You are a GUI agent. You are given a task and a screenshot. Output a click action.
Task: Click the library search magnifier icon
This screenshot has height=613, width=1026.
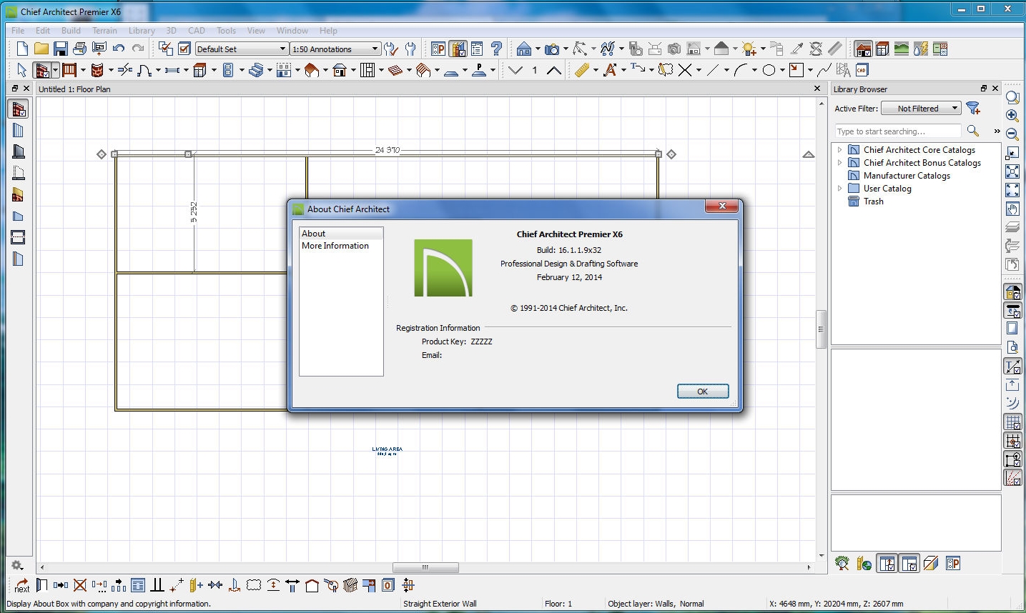click(973, 131)
